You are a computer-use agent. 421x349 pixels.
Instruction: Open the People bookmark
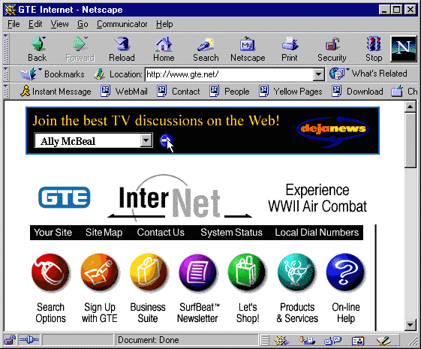pyautogui.click(x=230, y=92)
